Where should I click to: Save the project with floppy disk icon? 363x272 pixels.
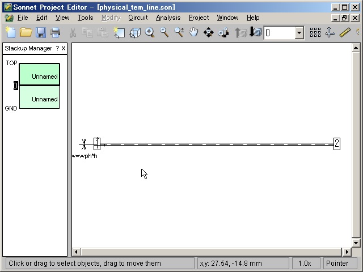[x=41, y=32]
